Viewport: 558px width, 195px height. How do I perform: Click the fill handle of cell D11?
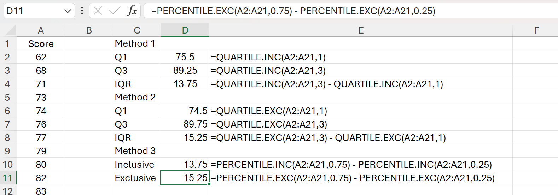(209, 184)
